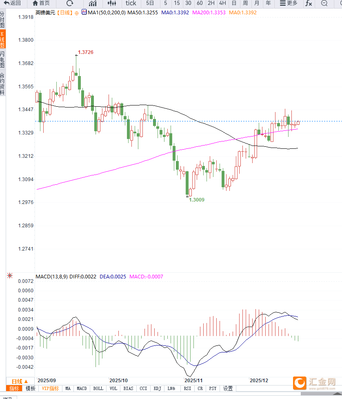This screenshot has width=342, height=399.
Task: Click the 返回 back button
Action: coord(12,3)
